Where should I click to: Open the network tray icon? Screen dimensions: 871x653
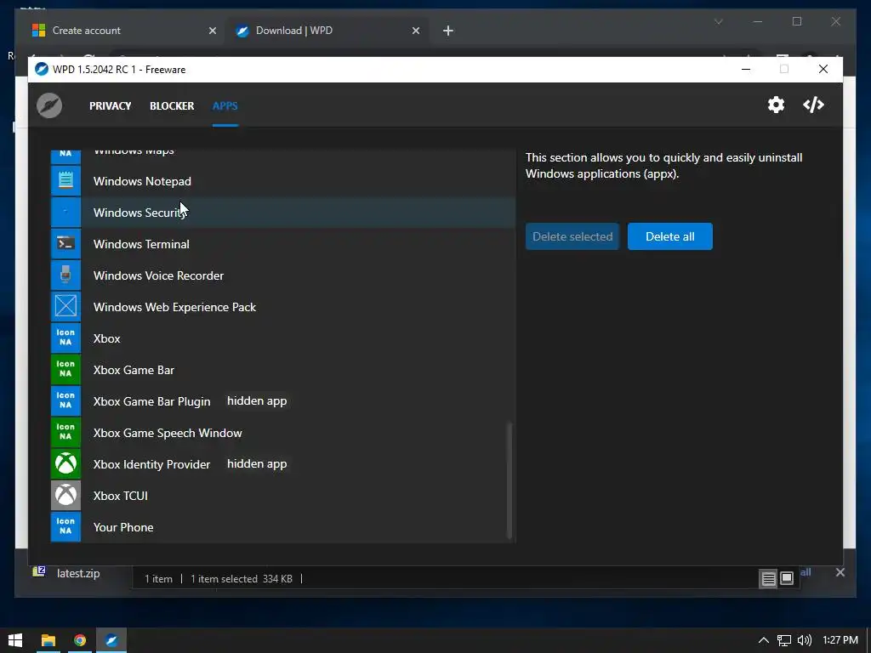click(x=783, y=640)
